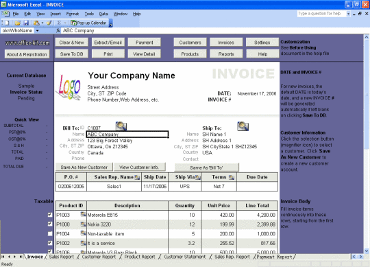Expand the Toolbar Options chevron
Image resolution: width=370 pixels, height=267 pixels.
pos(110,23)
